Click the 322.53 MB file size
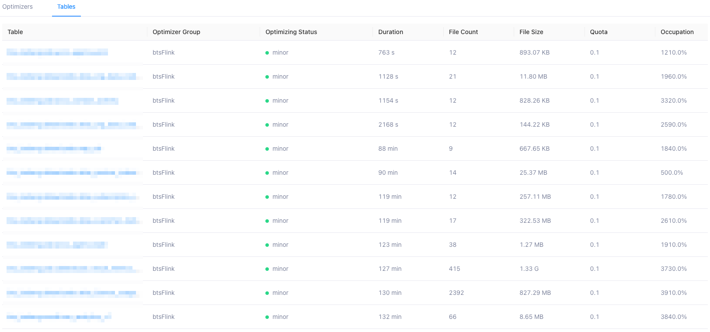710x332 pixels. click(535, 221)
